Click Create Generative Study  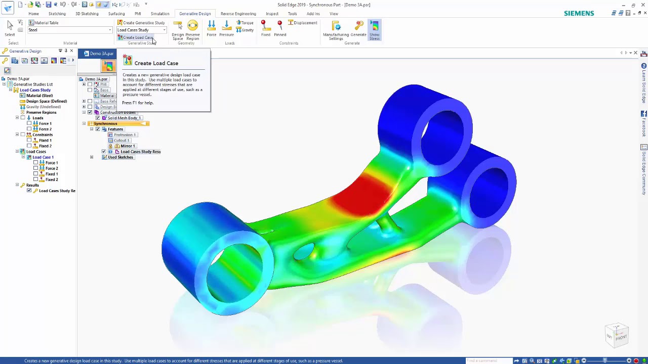(141, 23)
